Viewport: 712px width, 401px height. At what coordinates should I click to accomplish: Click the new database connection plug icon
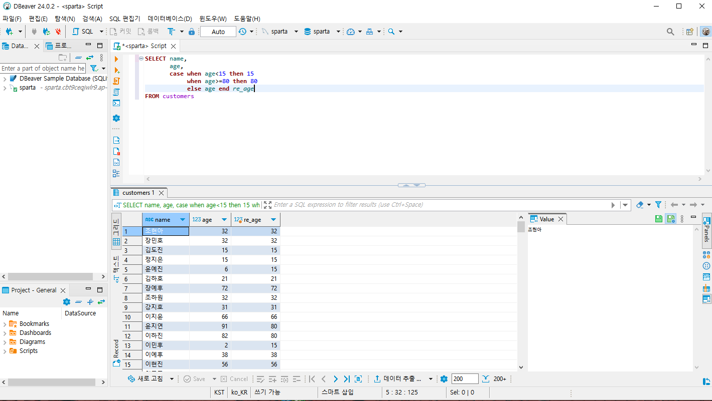tap(9, 32)
